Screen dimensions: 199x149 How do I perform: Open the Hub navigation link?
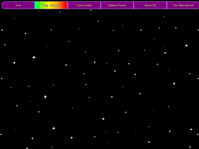(x=18, y=5)
